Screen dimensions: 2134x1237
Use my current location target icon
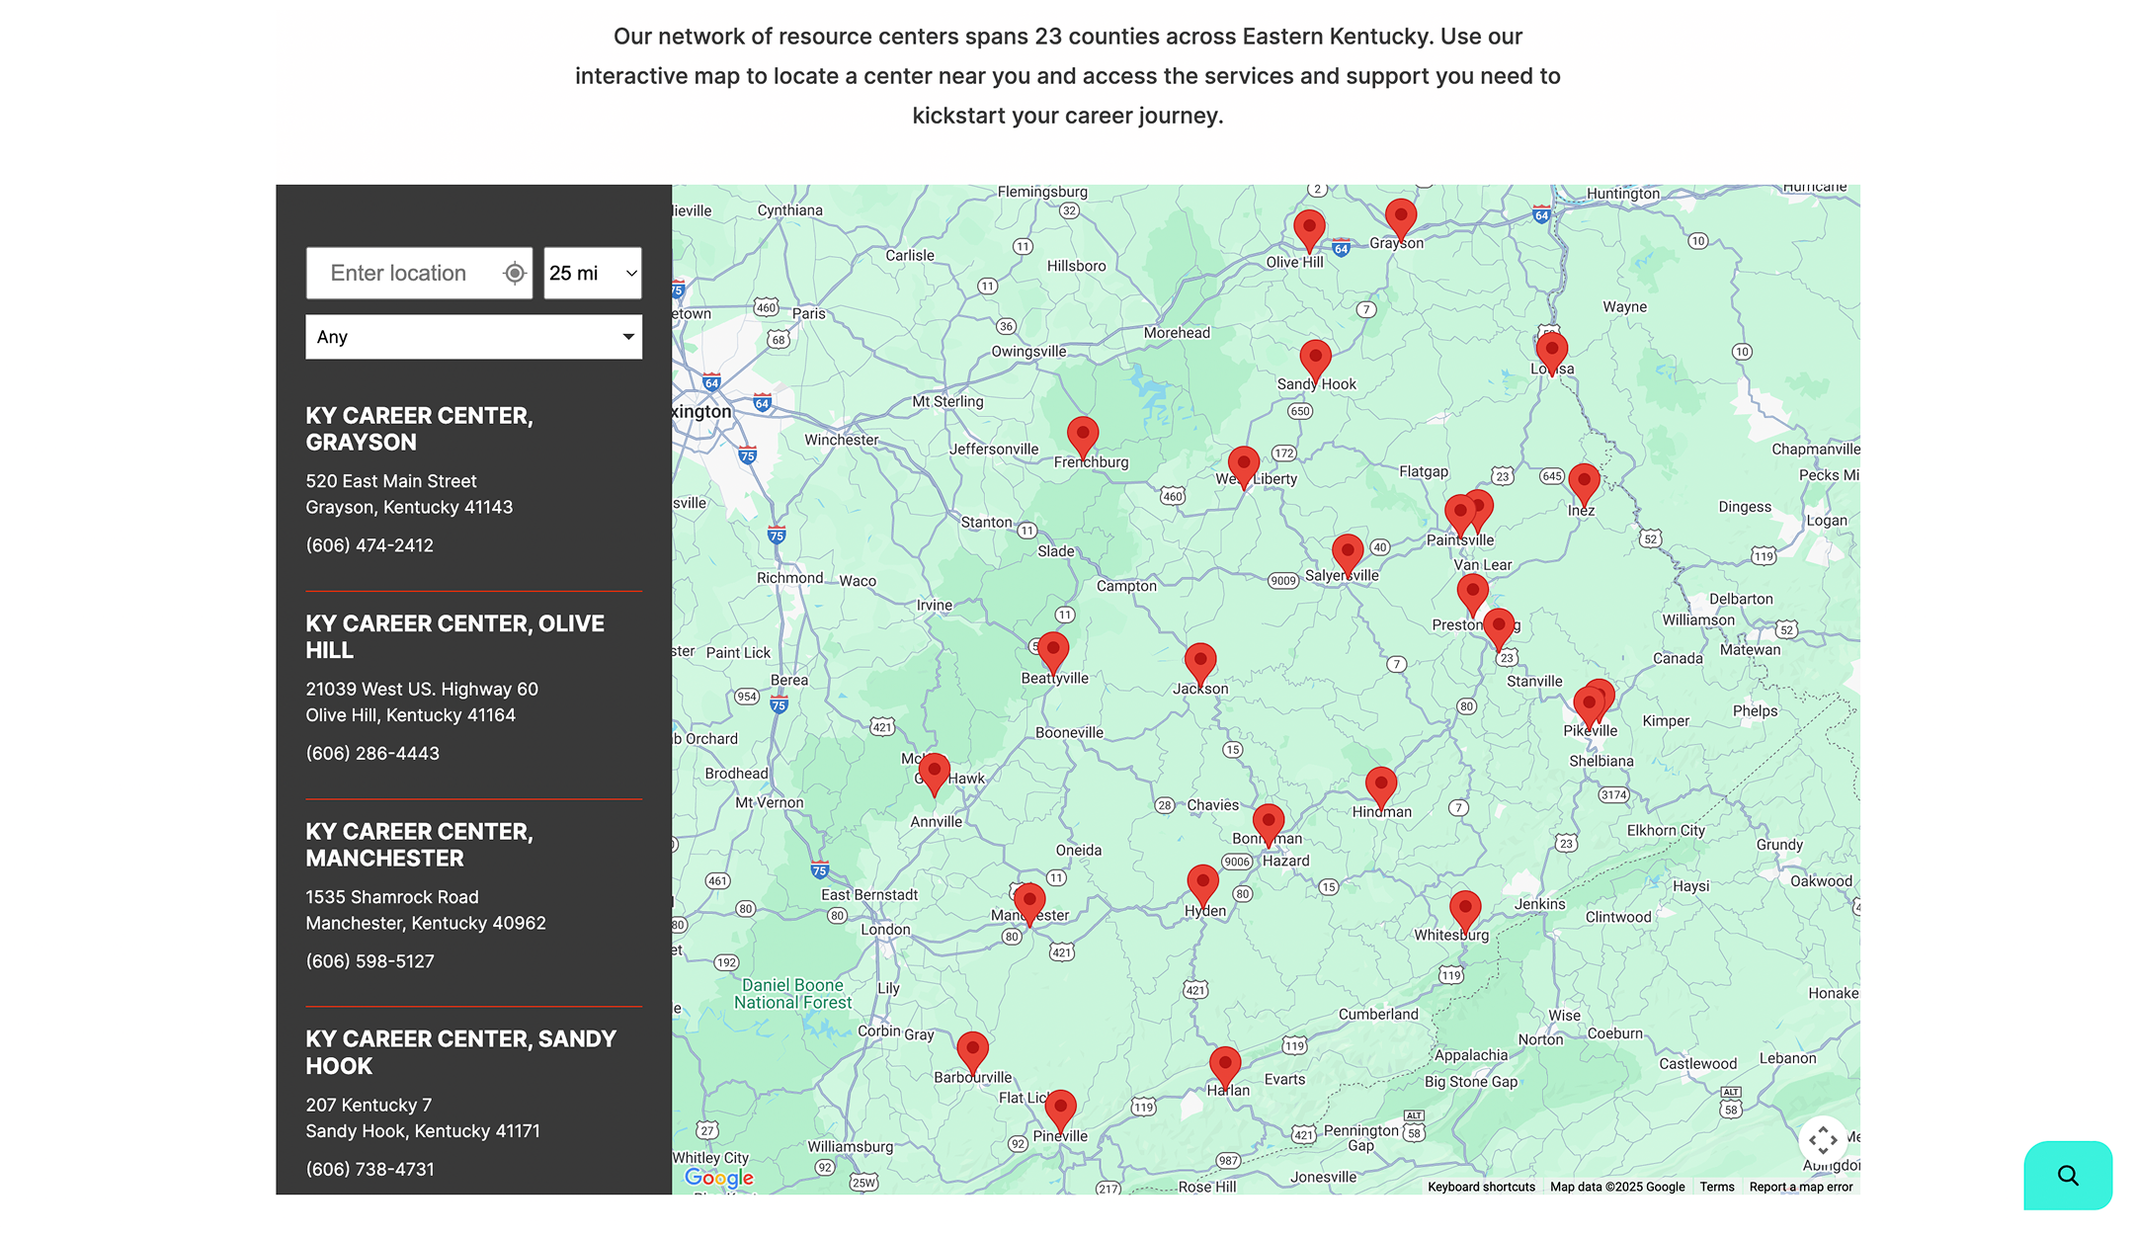click(x=514, y=274)
